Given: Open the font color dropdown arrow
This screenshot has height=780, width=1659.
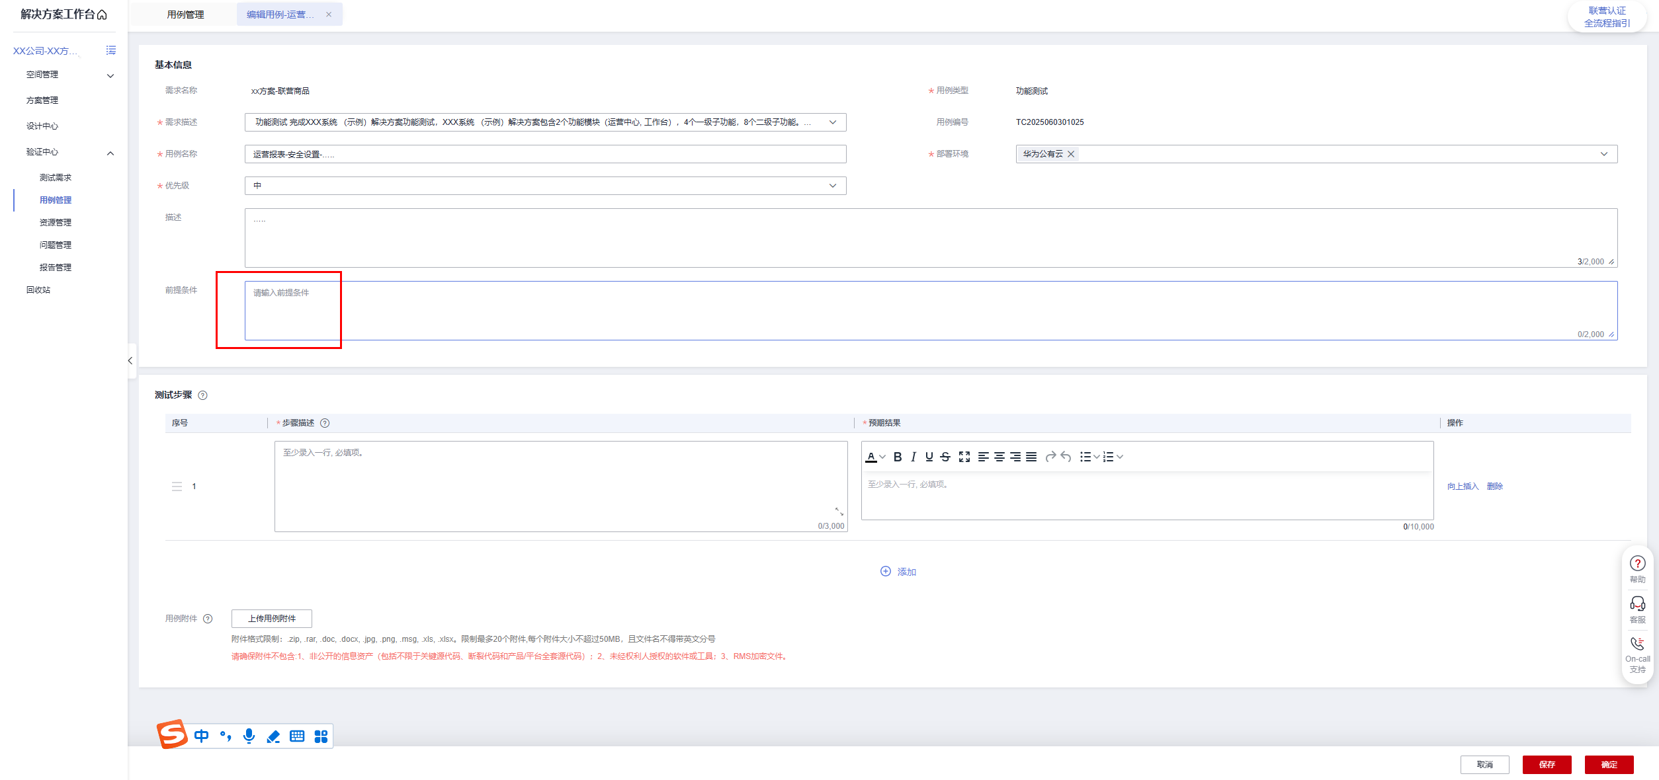Looking at the screenshot, I should [882, 457].
